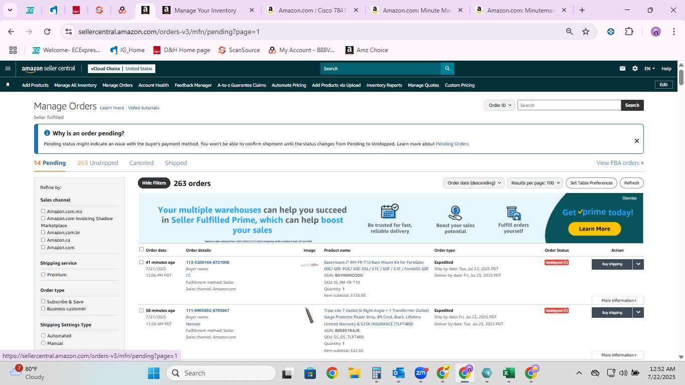
Task: Open the Seller Central hamburger menu
Action: [8, 69]
